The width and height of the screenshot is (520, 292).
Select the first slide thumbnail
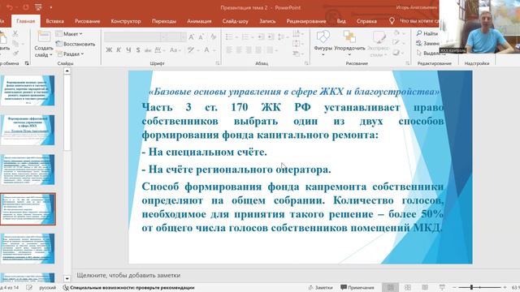click(x=28, y=90)
